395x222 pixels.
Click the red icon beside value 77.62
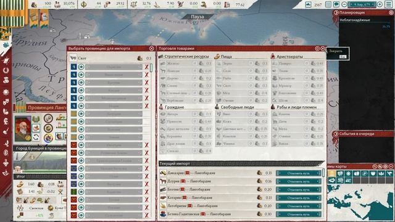point(227,4)
